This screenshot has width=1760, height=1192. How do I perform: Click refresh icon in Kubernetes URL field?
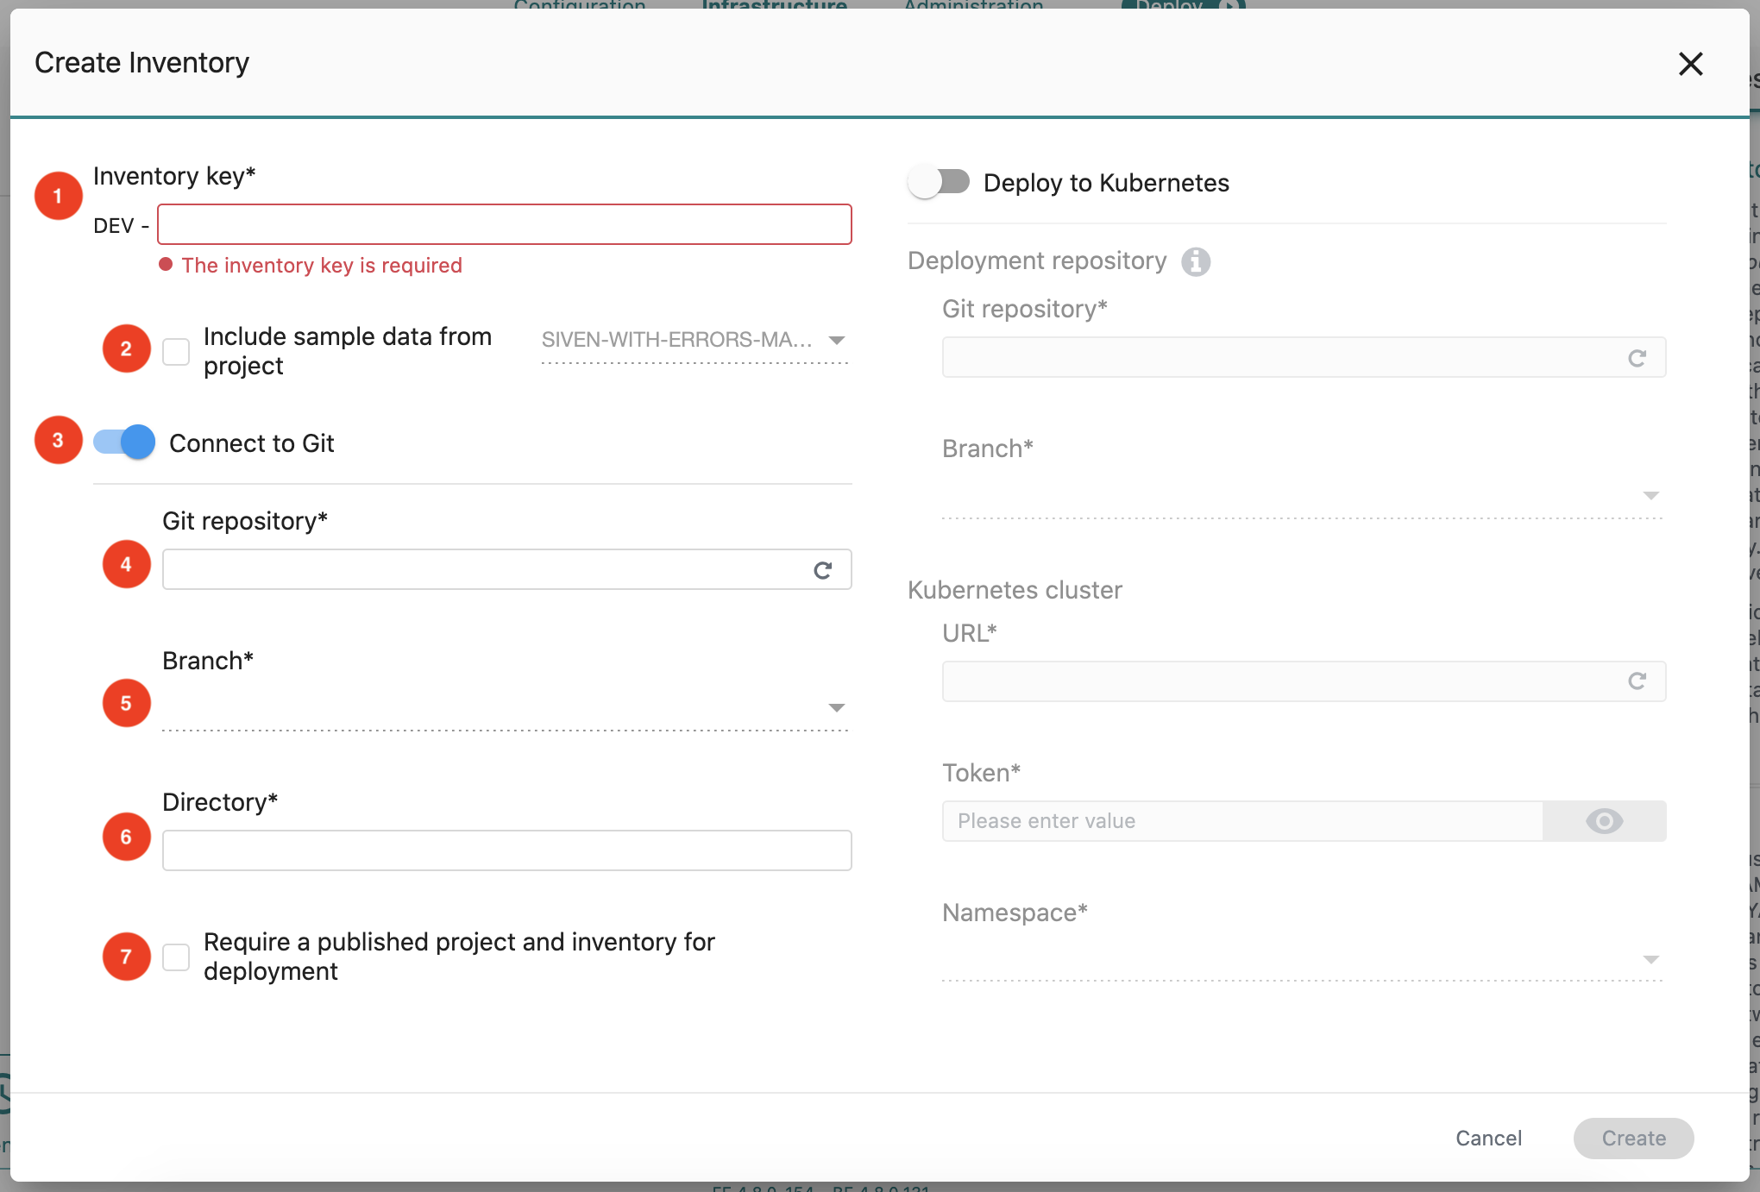click(1637, 681)
